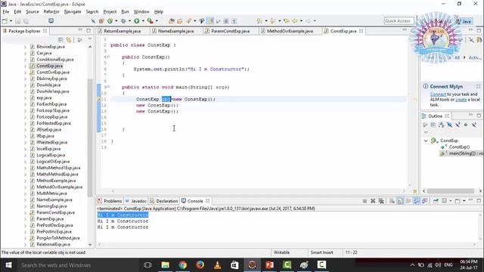Toggle Hide Non-Public Members in Outline

pos(466,125)
